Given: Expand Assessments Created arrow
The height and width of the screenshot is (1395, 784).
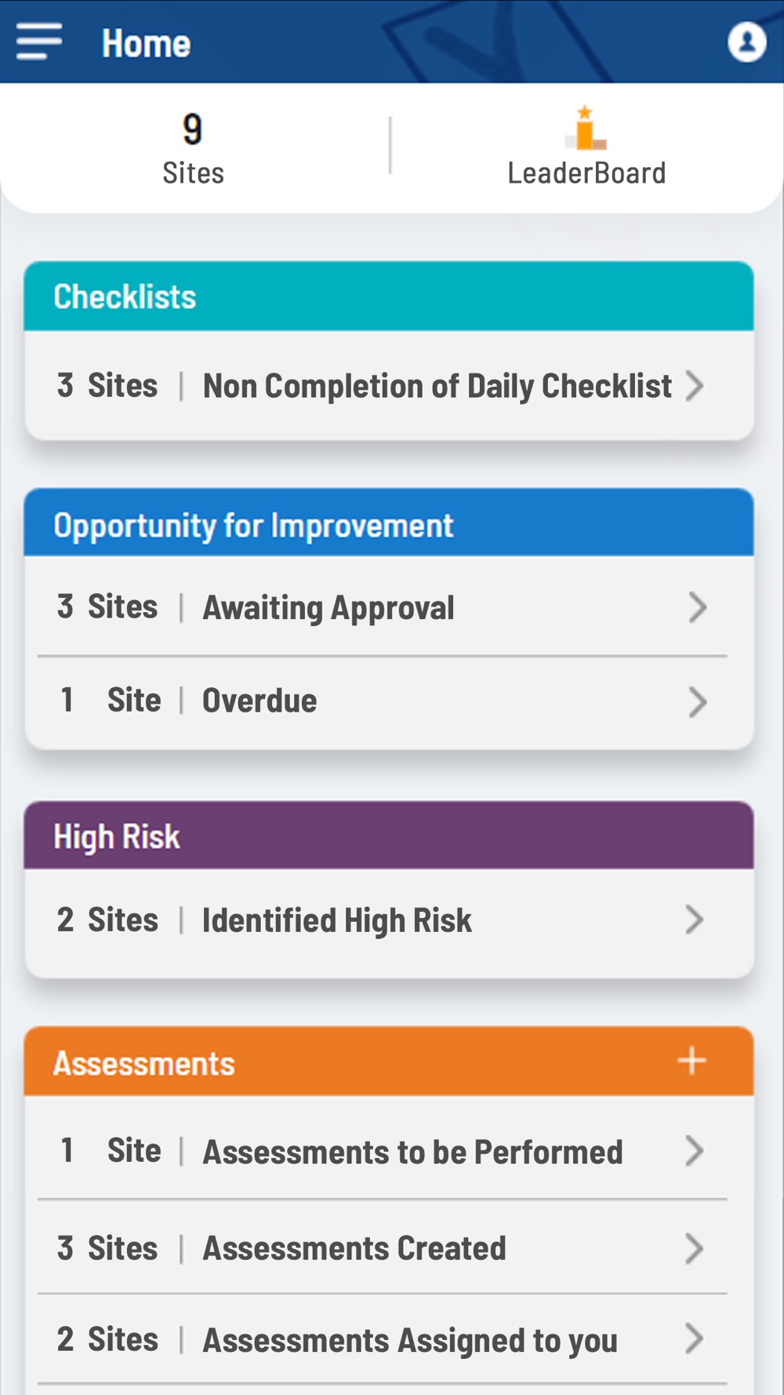Looking at the screenshot, I should tap(695, 1248).
